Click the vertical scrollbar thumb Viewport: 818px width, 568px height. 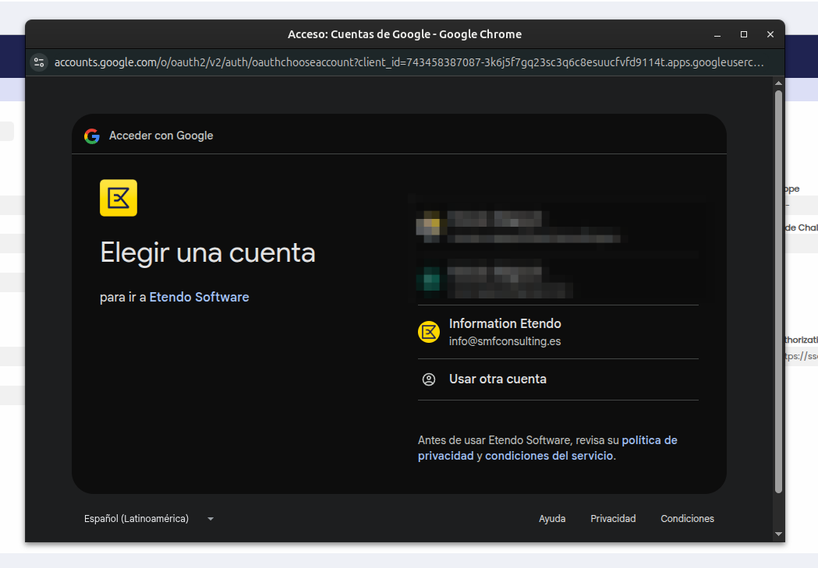(778, 292)
